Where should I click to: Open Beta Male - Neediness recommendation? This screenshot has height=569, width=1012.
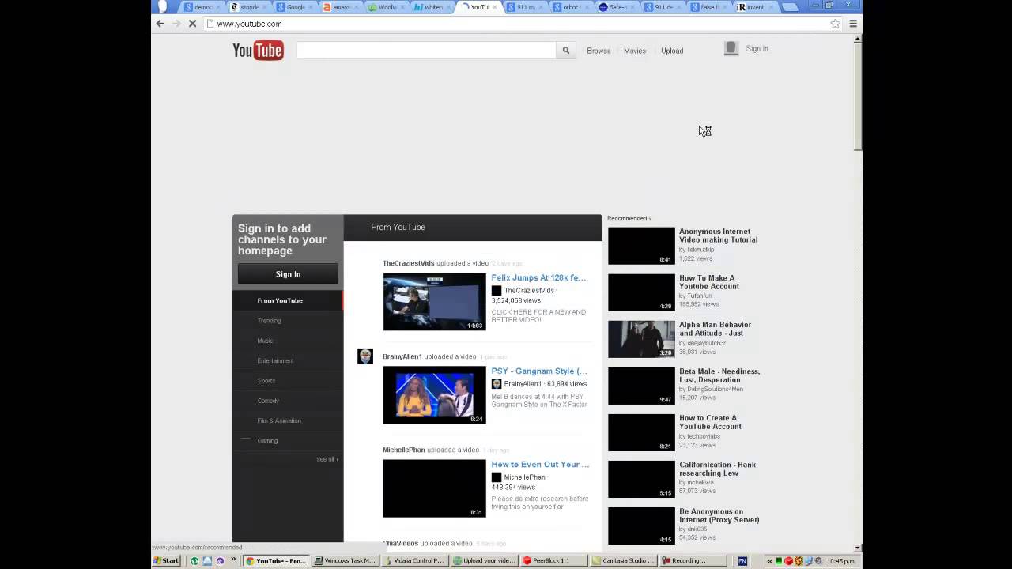pos(719,375)
